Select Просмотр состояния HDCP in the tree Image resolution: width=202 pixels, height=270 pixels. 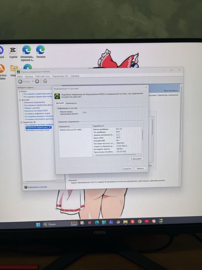pos(36,111)
